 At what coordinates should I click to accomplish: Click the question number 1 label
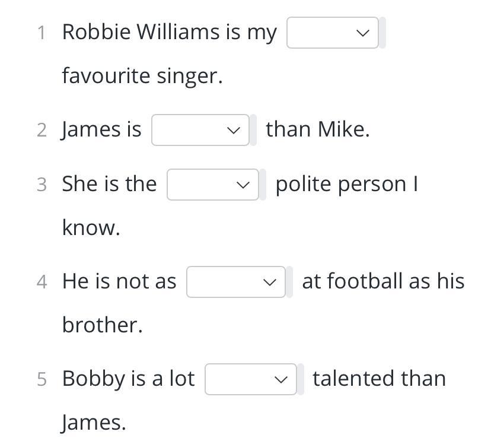[x=41, y=33]
